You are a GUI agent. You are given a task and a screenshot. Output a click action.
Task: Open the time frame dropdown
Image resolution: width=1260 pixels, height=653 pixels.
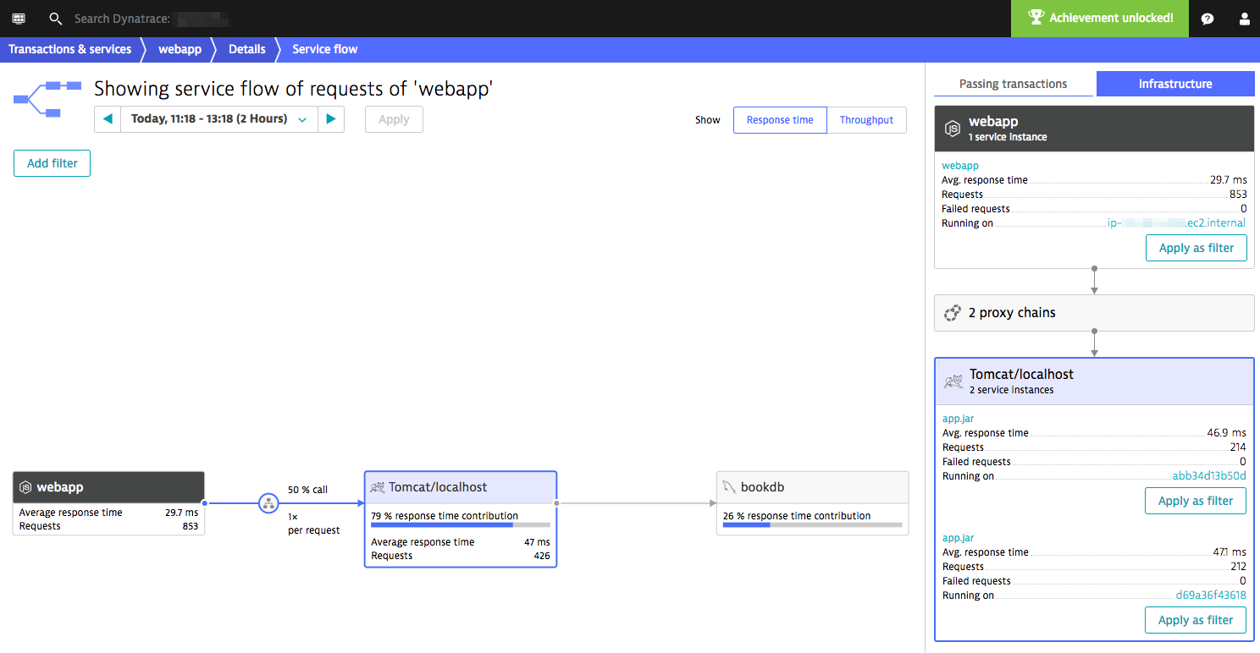click(219, 119)
